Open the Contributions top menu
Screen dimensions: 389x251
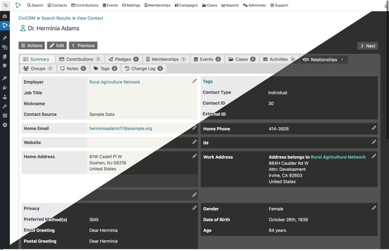[85, 5]
